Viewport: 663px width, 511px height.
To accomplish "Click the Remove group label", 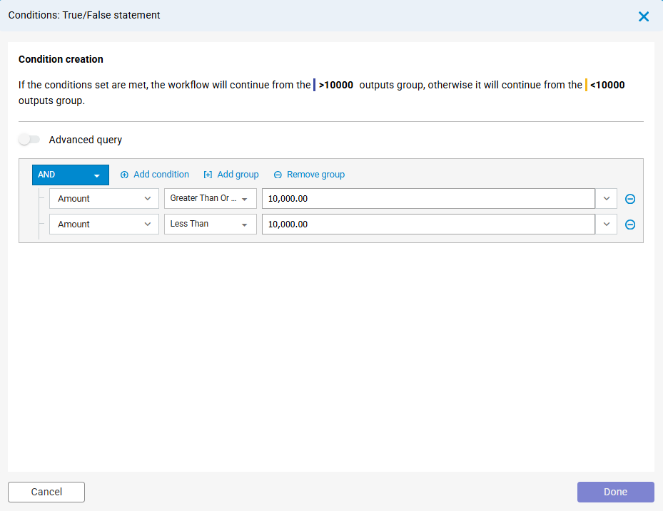I will pos(315,175).
